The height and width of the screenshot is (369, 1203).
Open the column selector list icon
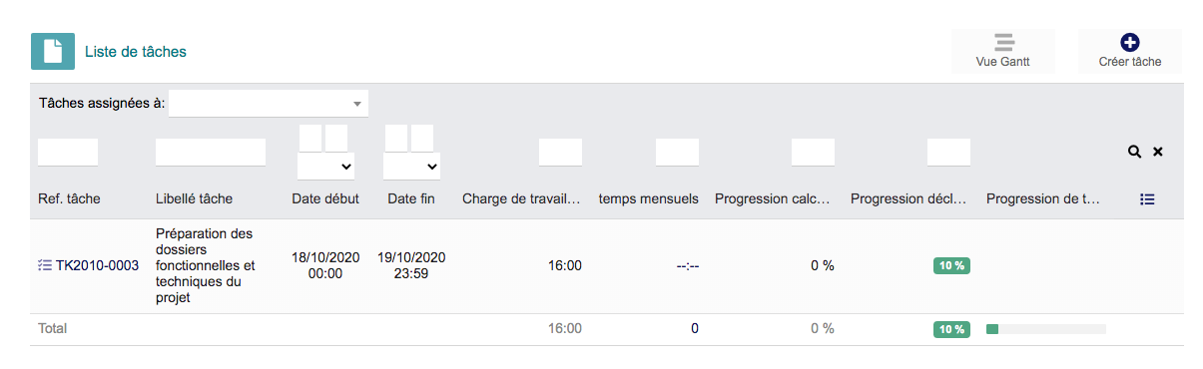coord(1147,199)
